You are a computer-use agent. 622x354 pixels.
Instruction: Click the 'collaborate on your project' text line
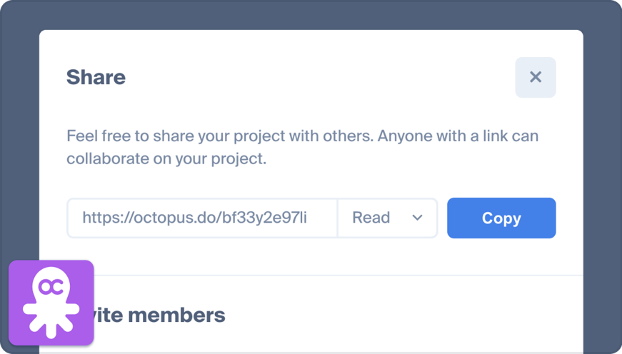(166, 158)
